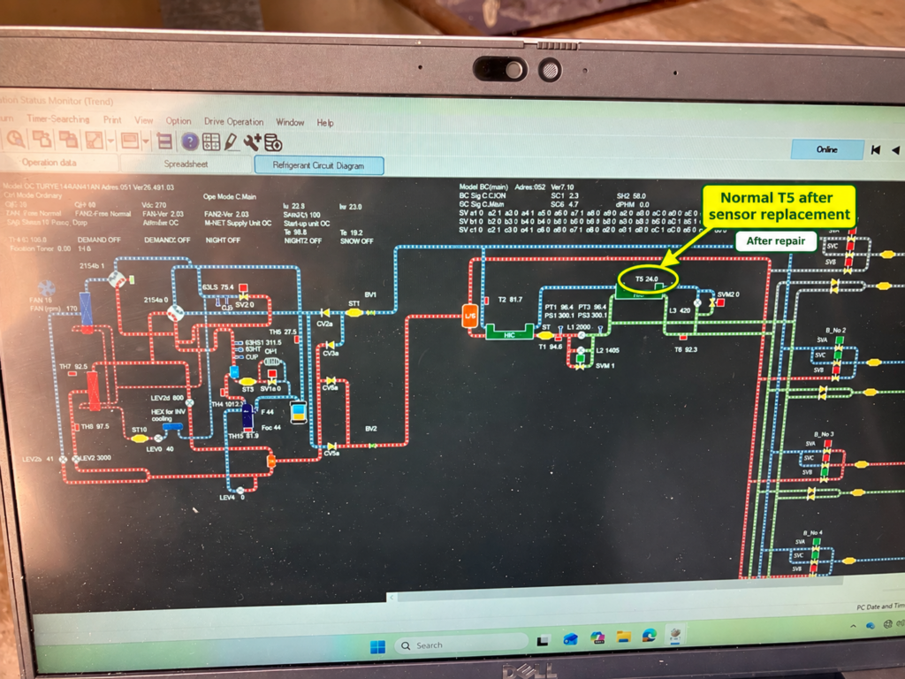
Task: Click the database stack toolbar icon
Action: point(273,142)
